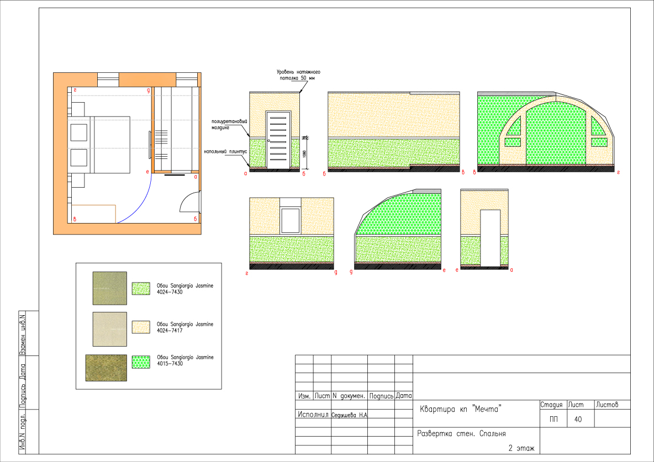Image resolution: width=654 pixels, height=462 pixels.
Task: Click the 'Изм.' column header
Action: coord(304,396)
